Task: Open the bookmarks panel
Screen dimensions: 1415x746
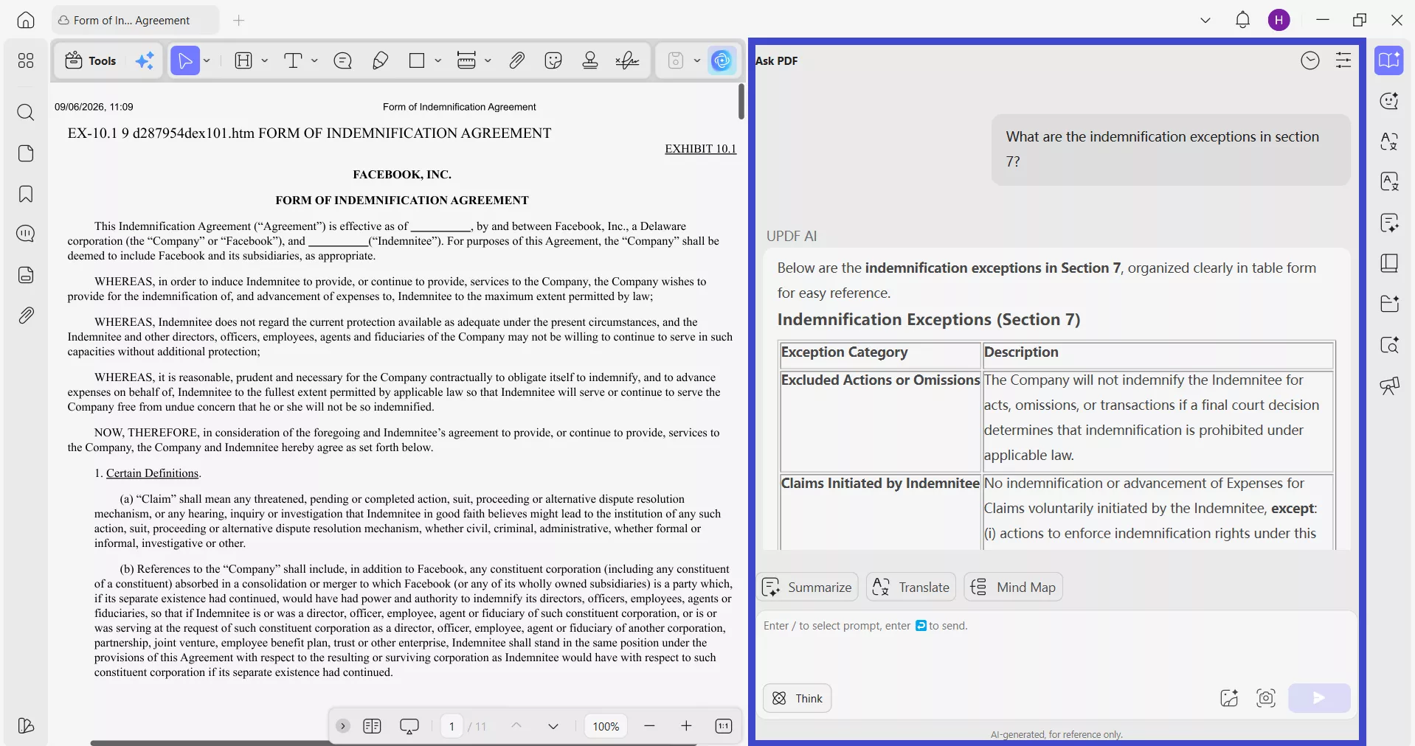Action: click(x=26, y=194)
